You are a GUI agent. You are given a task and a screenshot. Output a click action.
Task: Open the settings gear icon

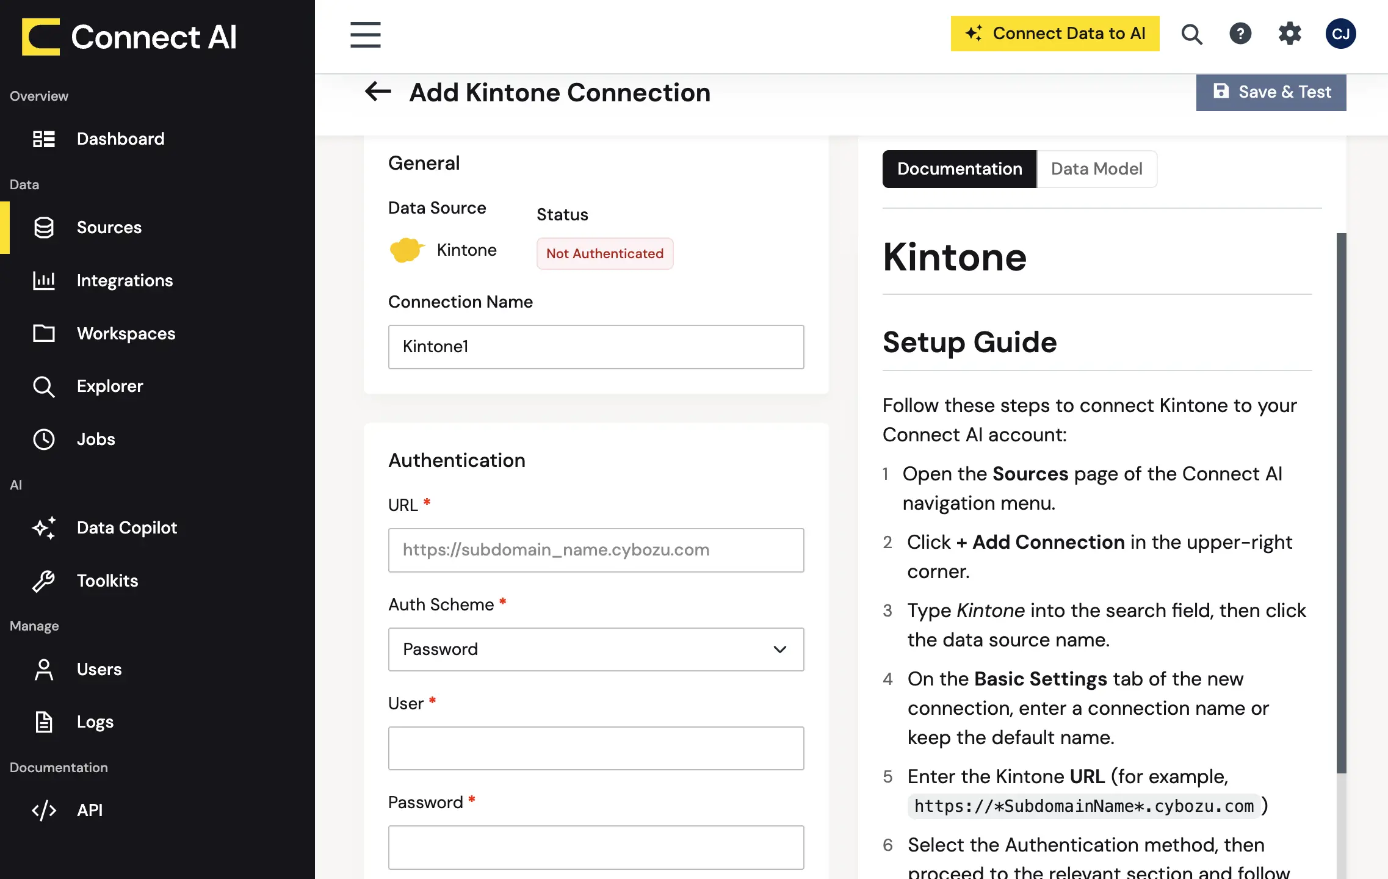tap(1290, 34)
